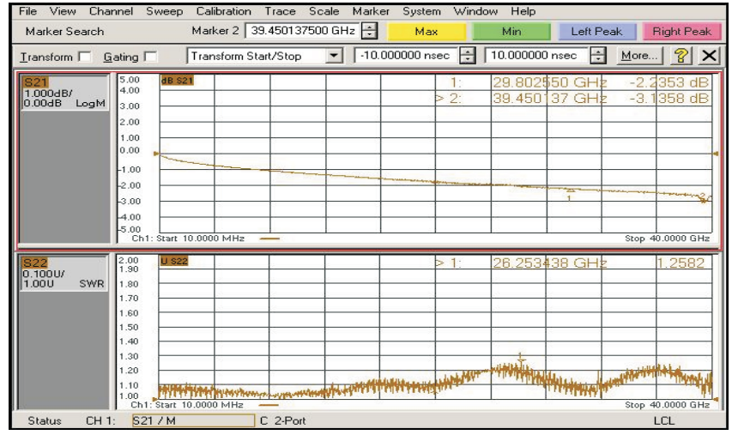The image size is (738, 435).
Task: Close the transform toolbar with X
Action: pos(709,57)
